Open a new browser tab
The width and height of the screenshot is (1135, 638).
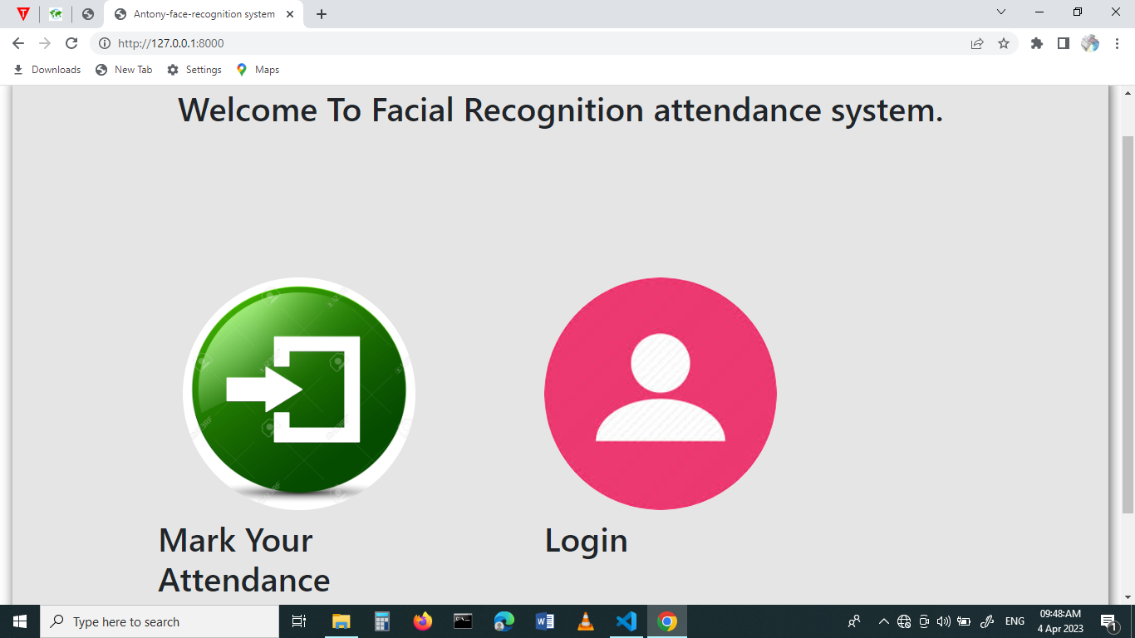click(x=322, y=14)
